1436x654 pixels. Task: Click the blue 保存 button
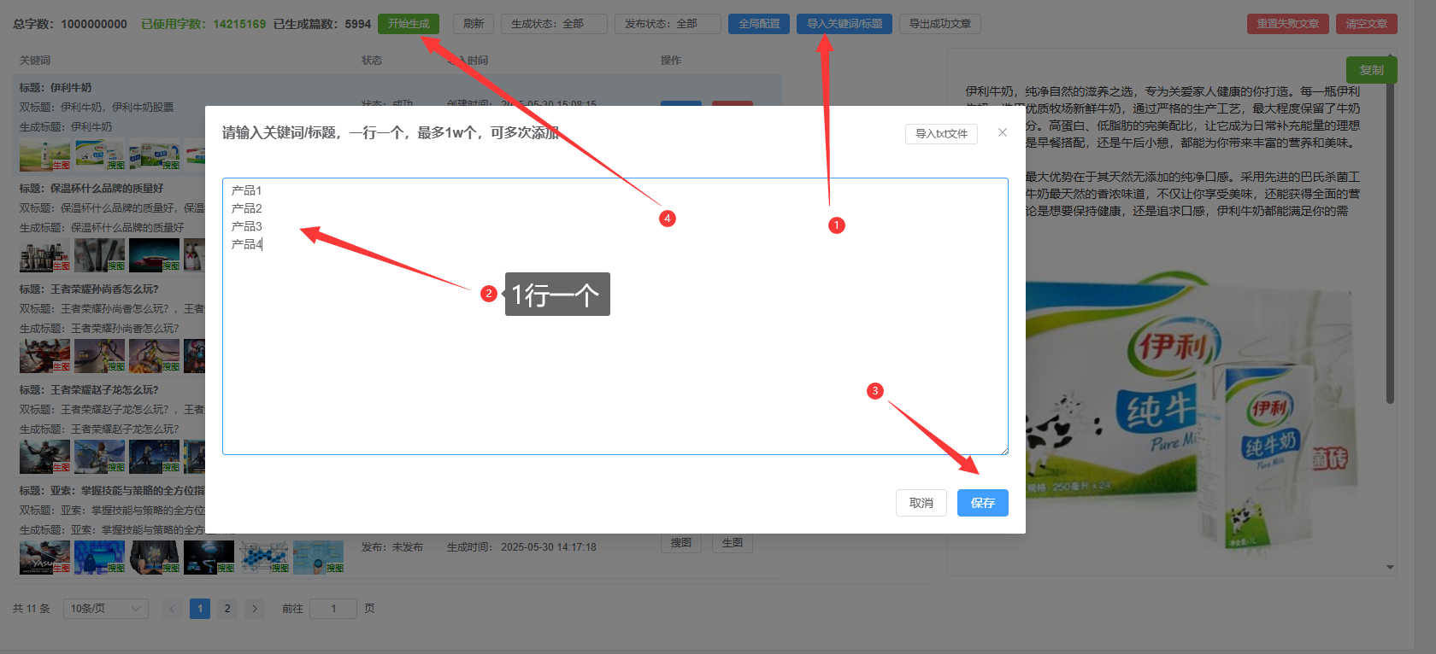983,503
